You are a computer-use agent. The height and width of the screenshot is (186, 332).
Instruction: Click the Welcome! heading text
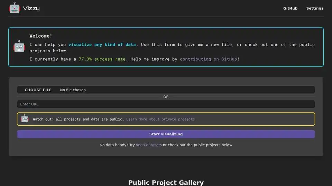(41, 36)
